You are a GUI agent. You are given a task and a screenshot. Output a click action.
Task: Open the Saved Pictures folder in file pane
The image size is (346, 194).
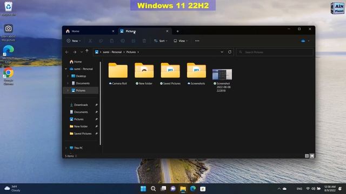click(x=170, y=74)
